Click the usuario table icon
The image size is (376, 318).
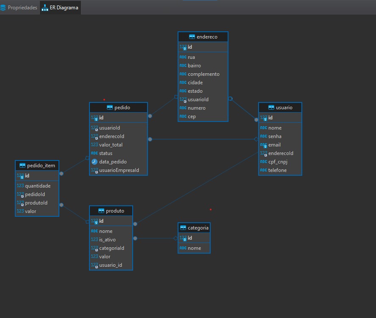point(271,107)
